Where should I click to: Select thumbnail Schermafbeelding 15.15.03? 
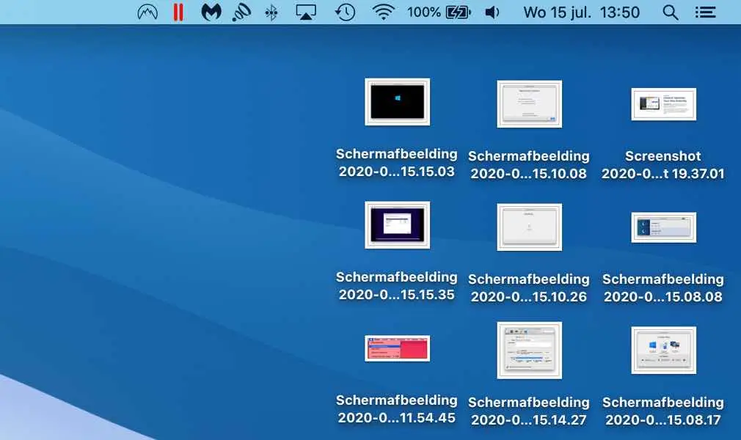(x=397, y=102)
